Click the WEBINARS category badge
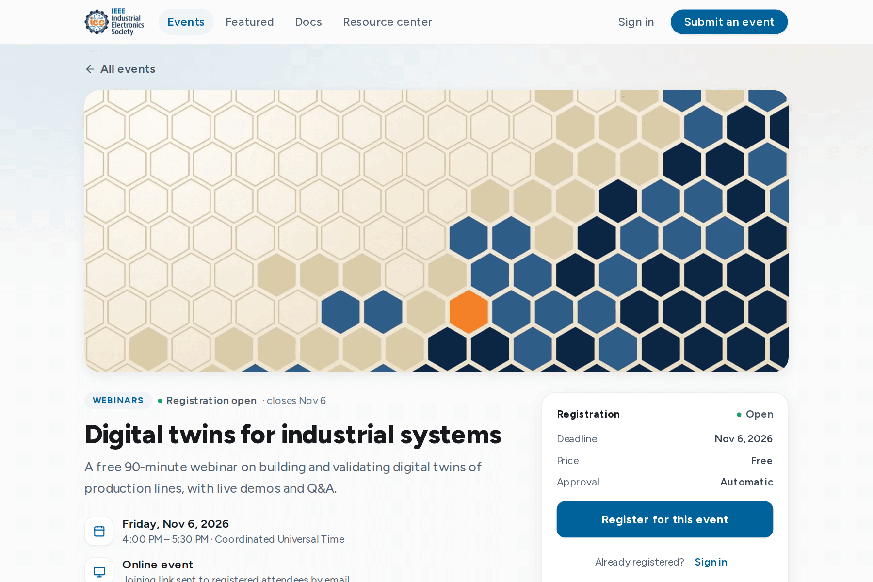The image size is (873, 582). point(118,401)
